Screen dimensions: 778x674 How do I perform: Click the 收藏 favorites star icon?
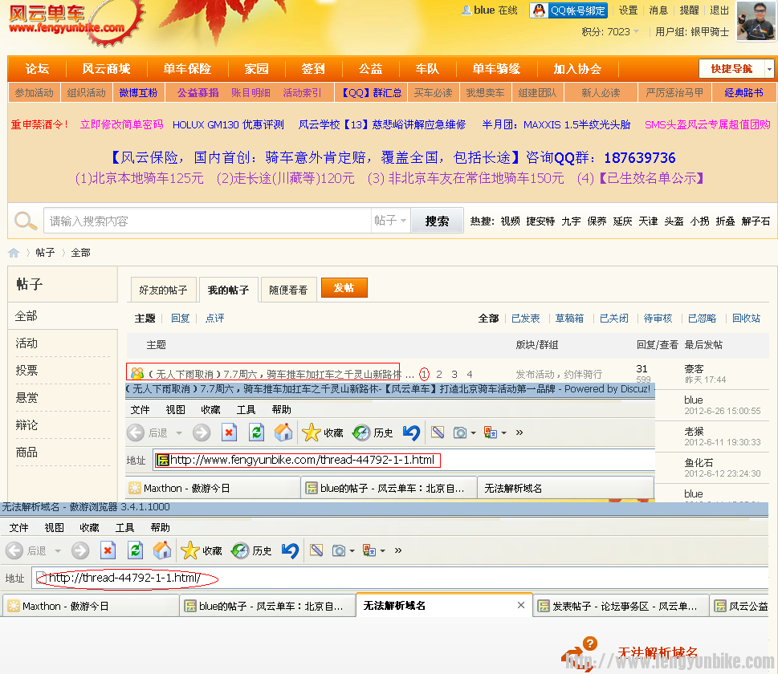[x=189, y=550]
